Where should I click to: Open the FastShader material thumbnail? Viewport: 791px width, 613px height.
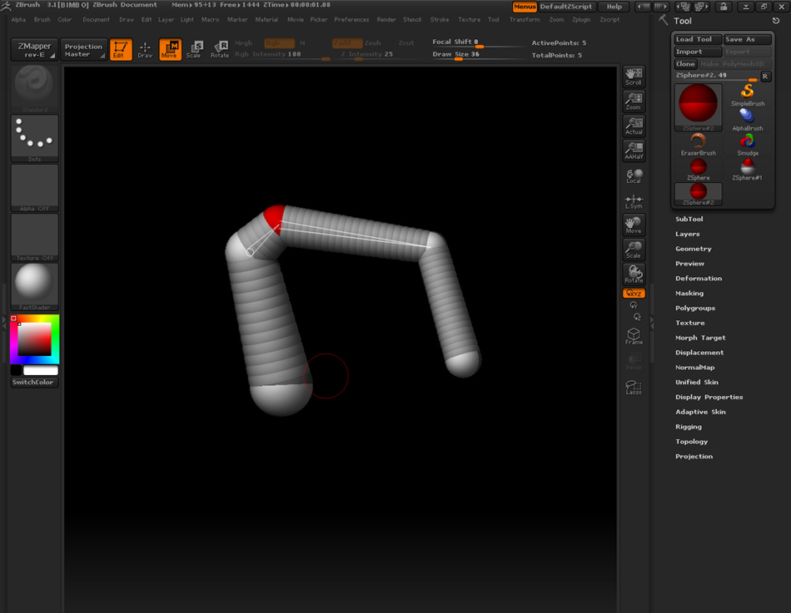35,285
